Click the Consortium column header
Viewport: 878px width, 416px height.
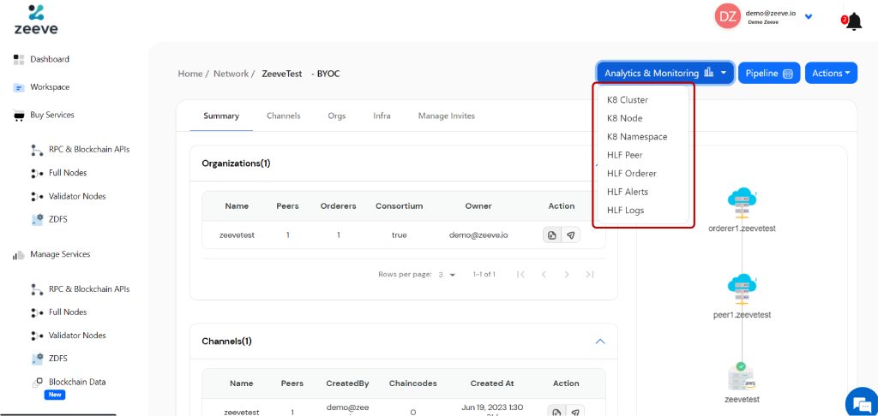[399, 205]
